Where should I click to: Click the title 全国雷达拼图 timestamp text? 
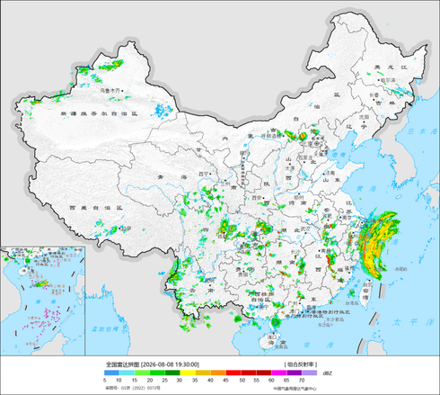tap(153, 364)
